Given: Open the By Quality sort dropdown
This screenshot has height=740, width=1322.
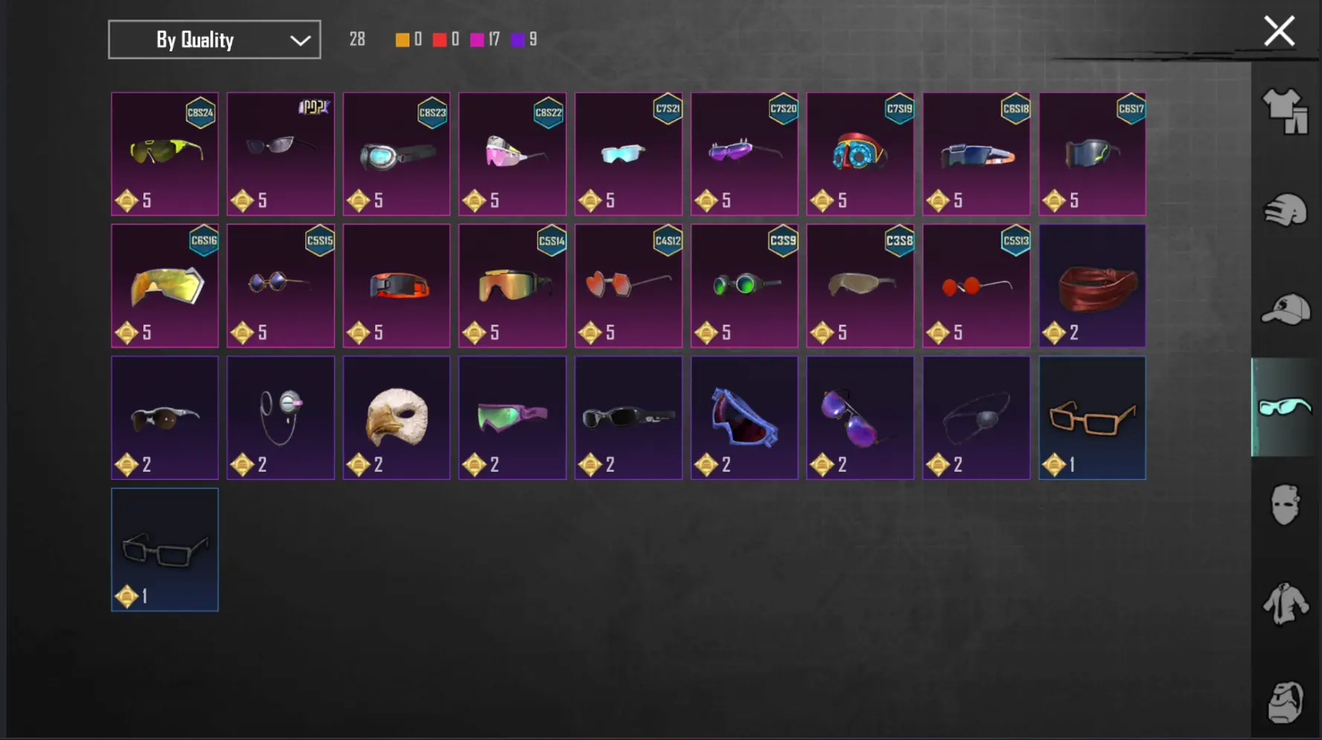Looking at the screenshot, I should tap(214, 39).
